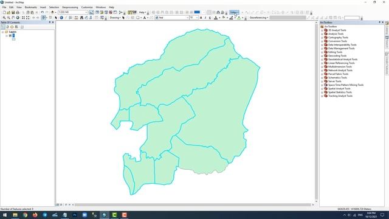The image size is (389, 219).
Task: Open the ArcToolbox window icon
Action: (111, 12)
